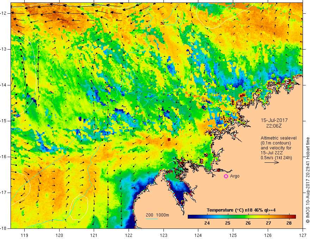Image resolution: width=310 pixels, height=239 pixels.
Task: Click the Temperature colorbar title
Action: (241, 210)
